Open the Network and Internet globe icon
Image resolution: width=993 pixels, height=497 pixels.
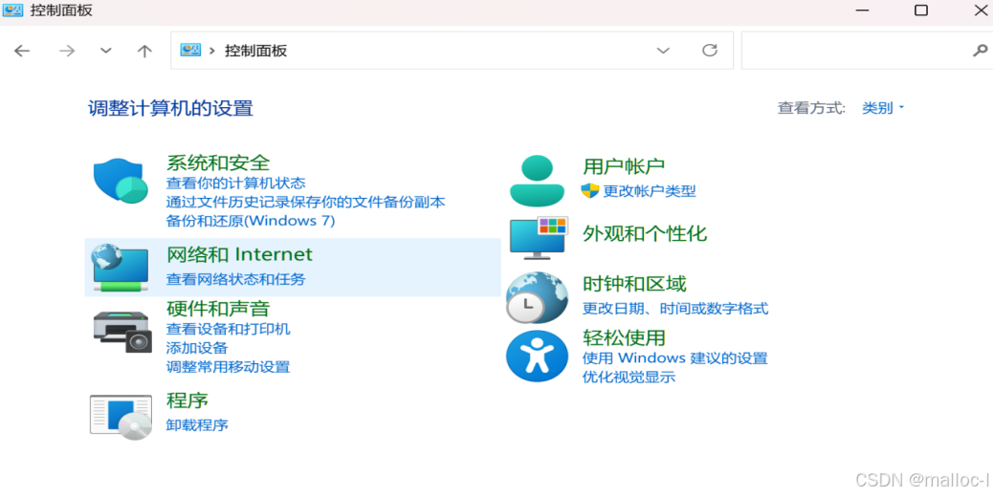click(121, 268)
